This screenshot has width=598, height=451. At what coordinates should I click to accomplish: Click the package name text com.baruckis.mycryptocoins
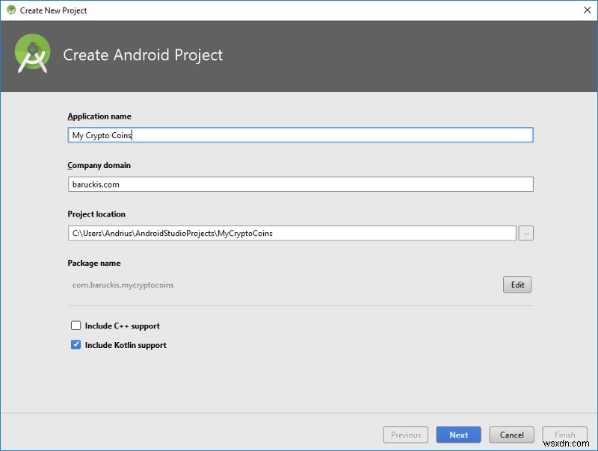[x=123, y=284]
